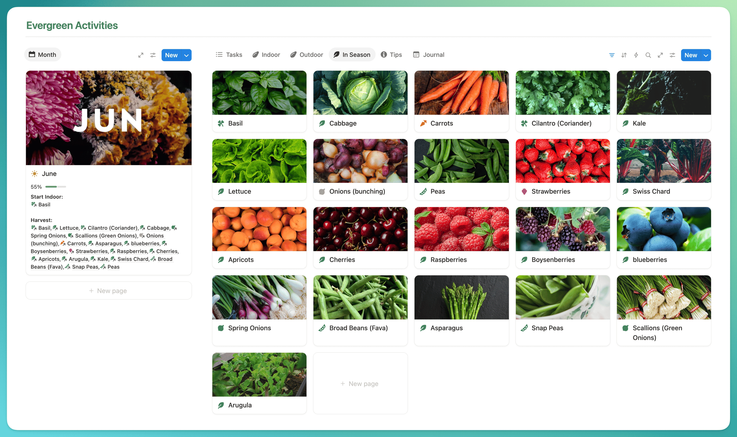Click the carrot icon on Carrots card

pos(423,123)
